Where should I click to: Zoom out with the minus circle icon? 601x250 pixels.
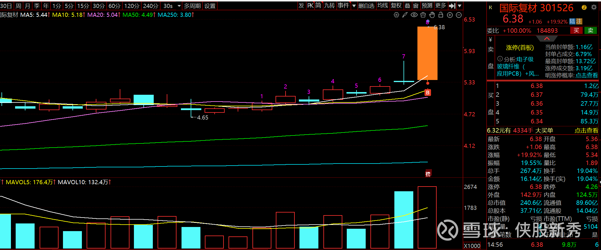click(x=459, y=15)
